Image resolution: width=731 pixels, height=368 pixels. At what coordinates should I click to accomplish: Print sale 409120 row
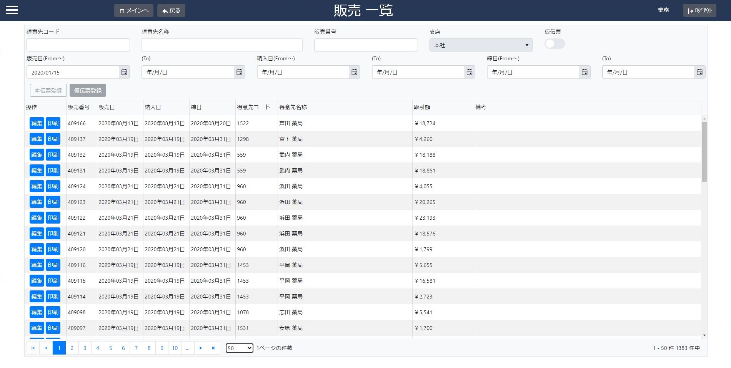click(x=53, y=249)
